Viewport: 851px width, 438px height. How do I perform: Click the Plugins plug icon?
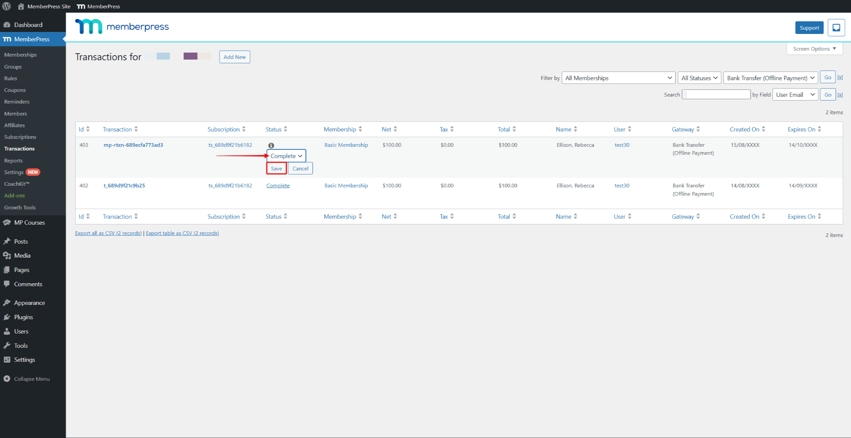coord(7,317)
